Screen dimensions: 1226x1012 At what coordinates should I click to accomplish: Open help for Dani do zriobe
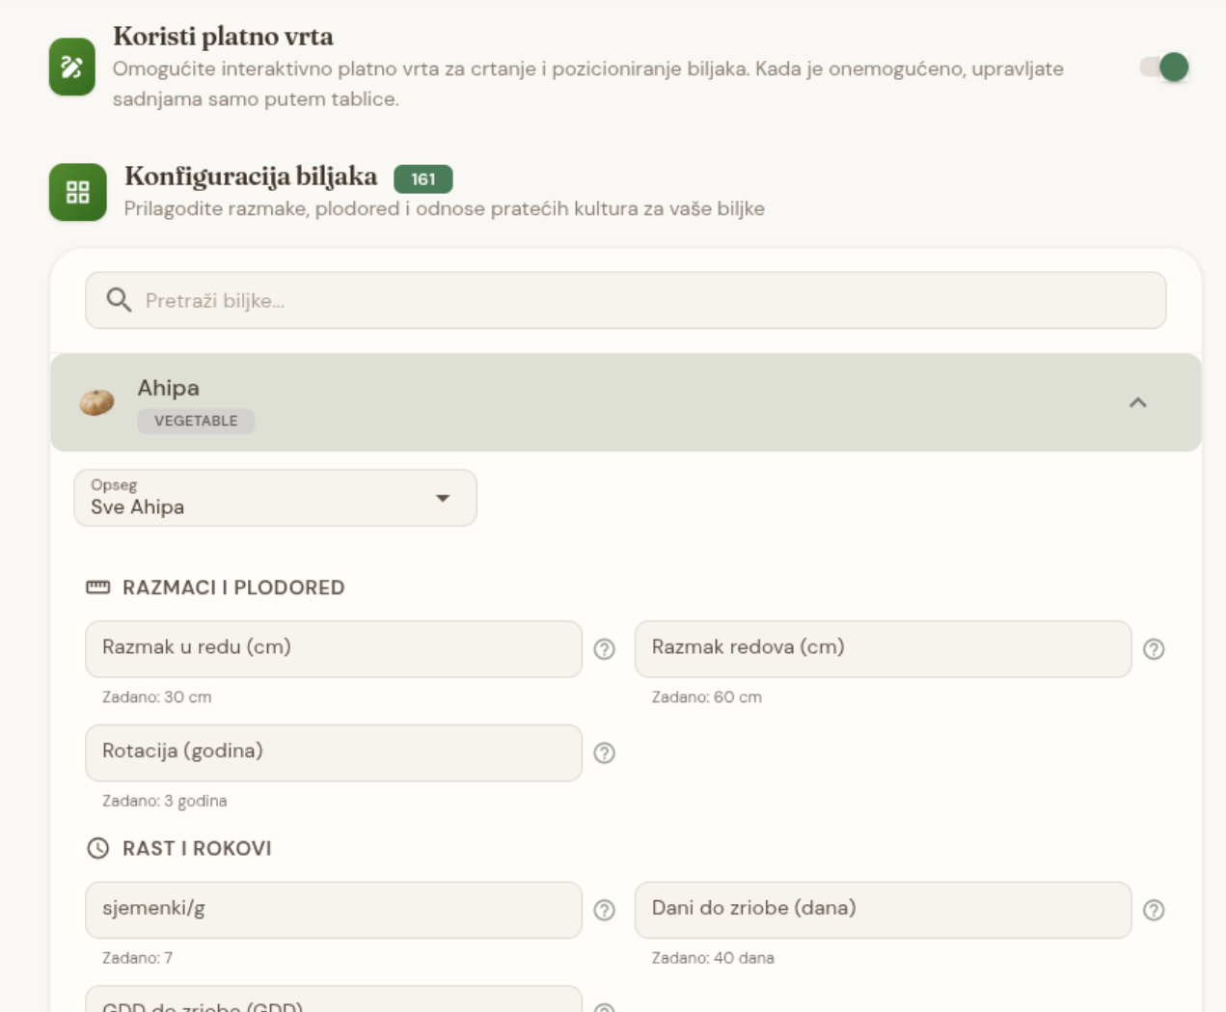[x=1154, y=910]
